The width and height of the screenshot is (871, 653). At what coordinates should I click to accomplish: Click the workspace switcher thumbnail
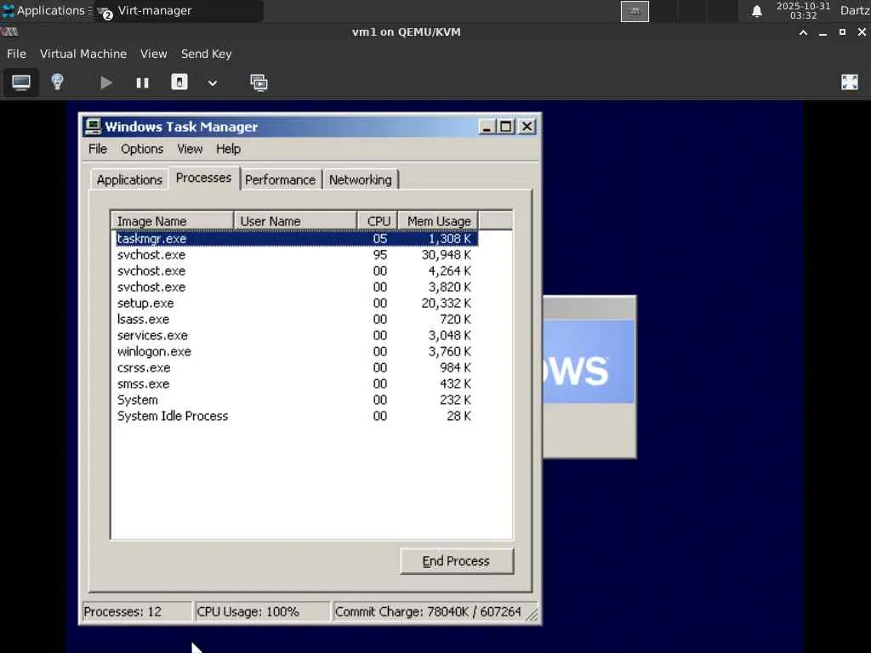635,11
